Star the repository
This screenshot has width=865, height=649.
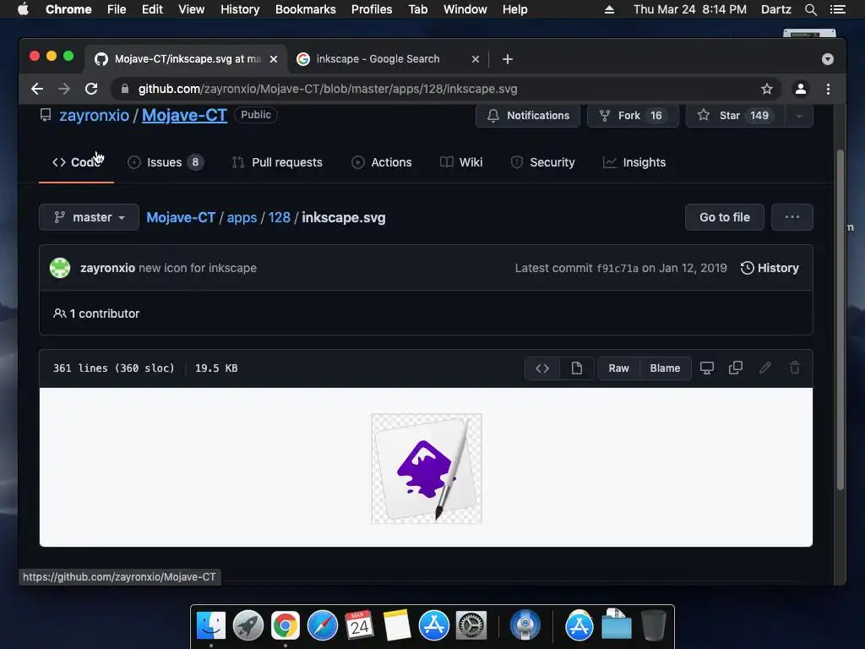coord(736,116)
